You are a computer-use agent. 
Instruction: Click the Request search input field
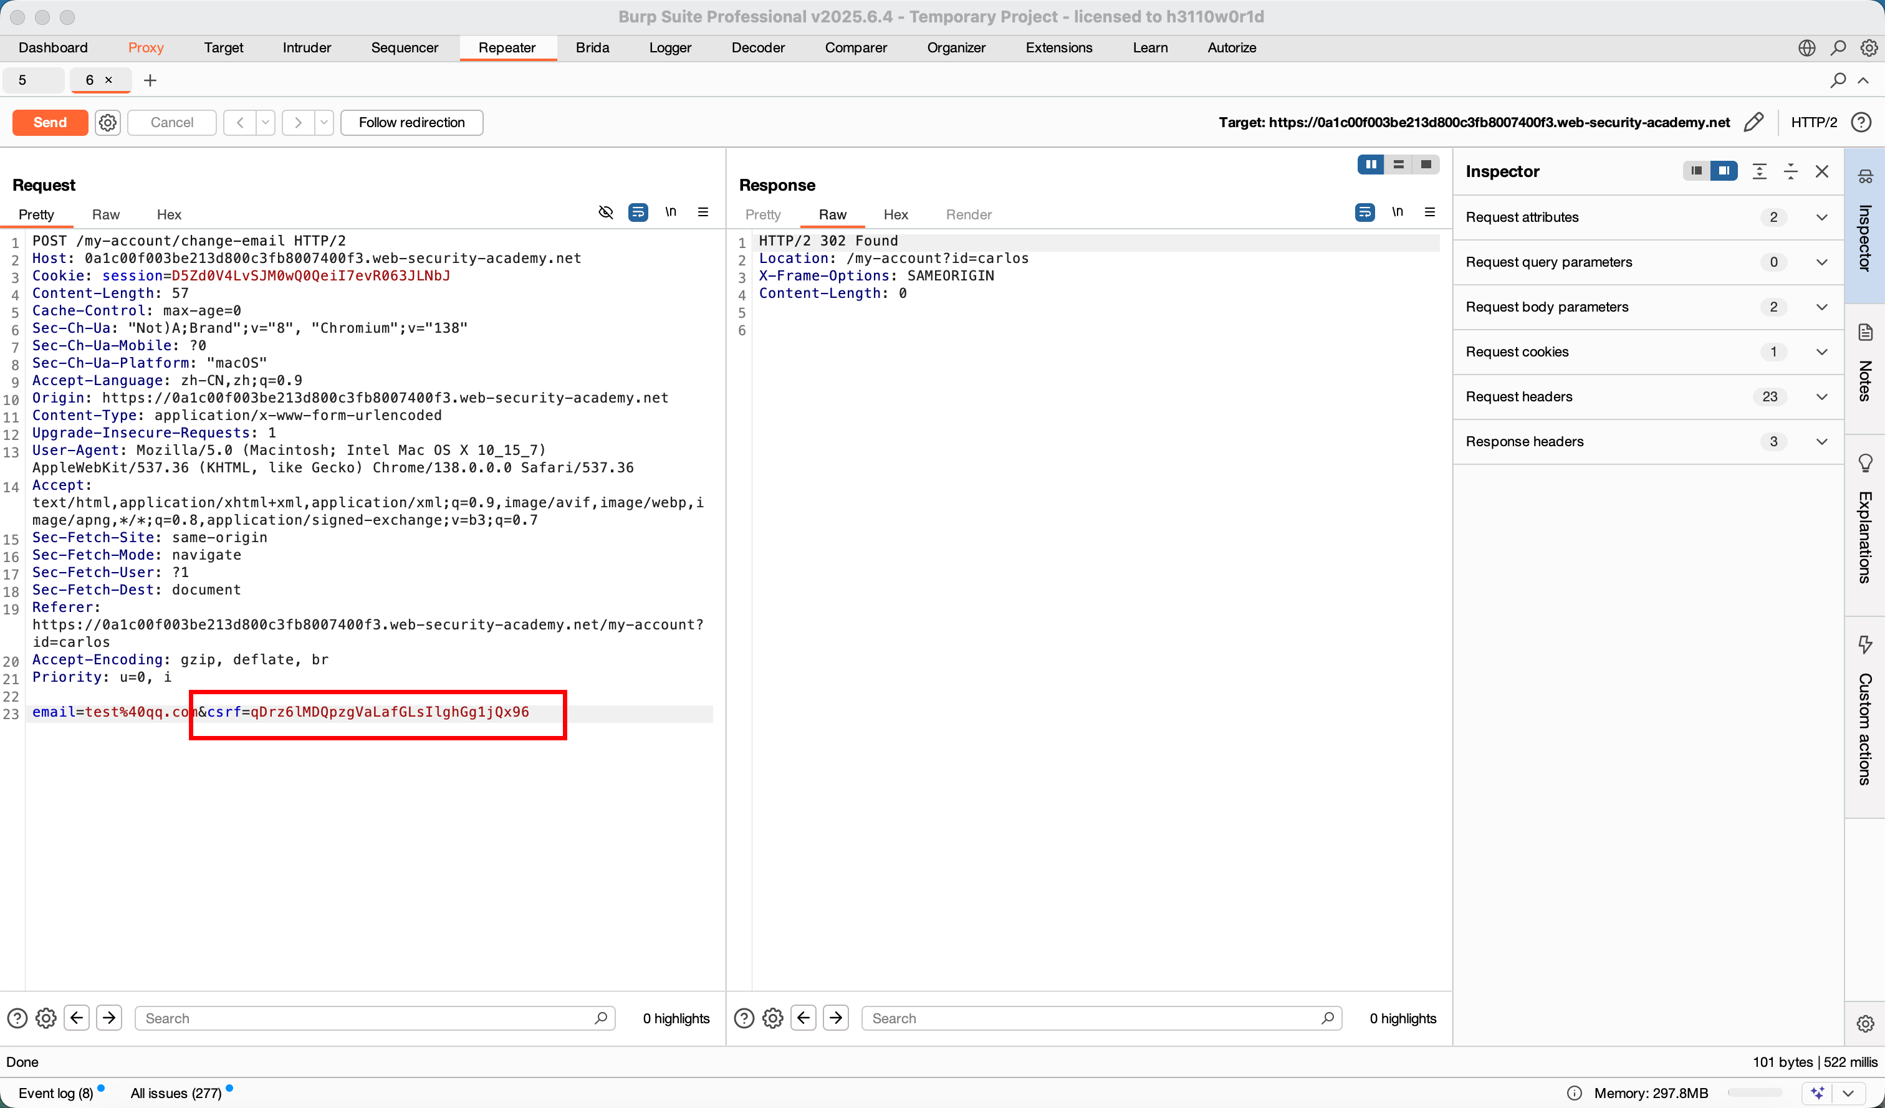(x=367, y=1018)
